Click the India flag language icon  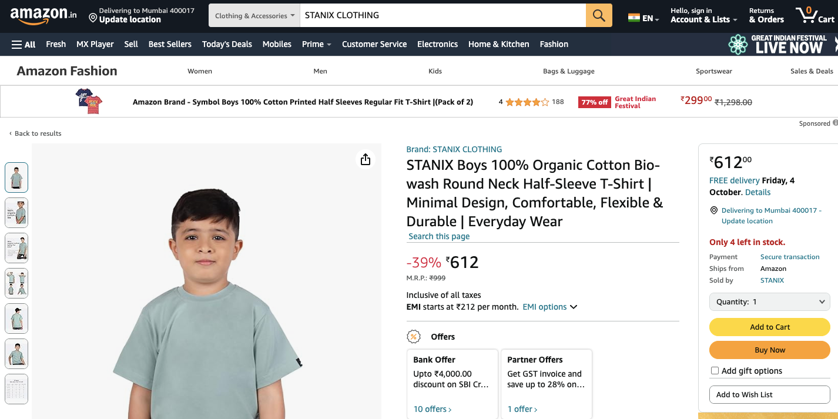pos(633,18)
